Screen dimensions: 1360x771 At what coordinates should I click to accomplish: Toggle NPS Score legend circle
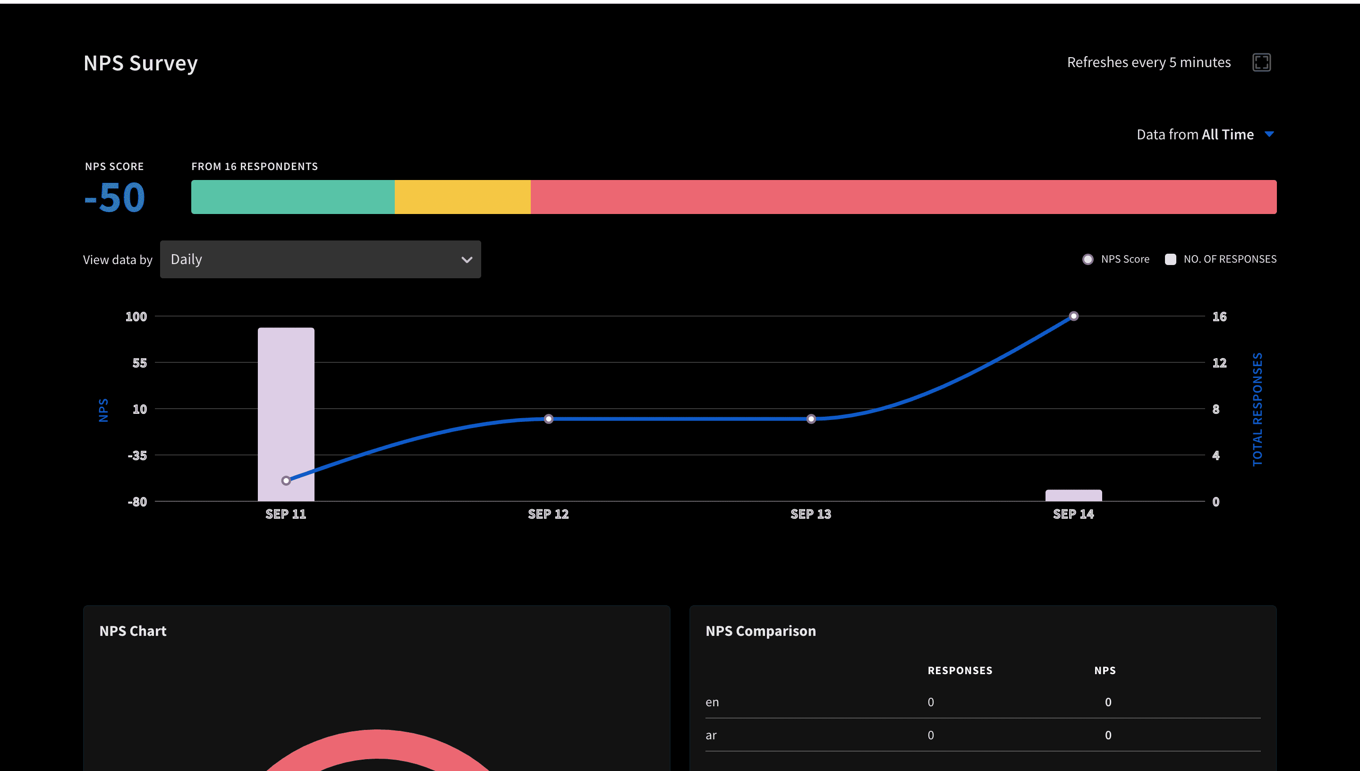pyautogui.click(x=1088, y=259)
